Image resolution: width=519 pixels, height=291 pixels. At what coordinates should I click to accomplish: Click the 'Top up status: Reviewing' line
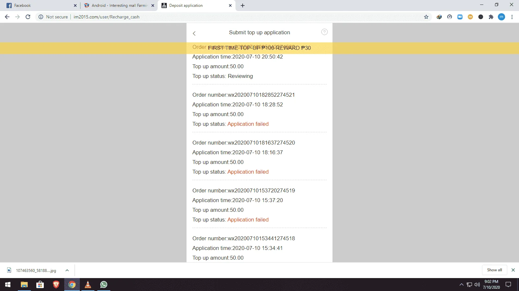point(223,76)
